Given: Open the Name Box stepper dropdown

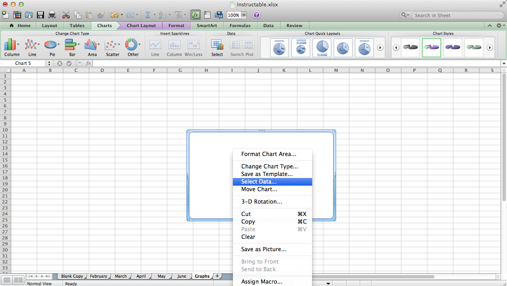Looking at the screenshot, I should point(49,63).
